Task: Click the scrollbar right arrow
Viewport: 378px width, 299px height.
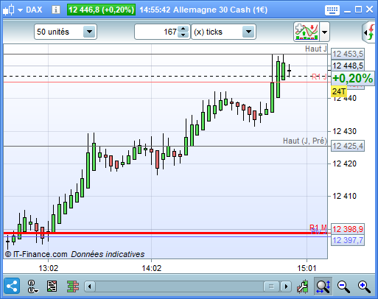Action: pos(286,286)
